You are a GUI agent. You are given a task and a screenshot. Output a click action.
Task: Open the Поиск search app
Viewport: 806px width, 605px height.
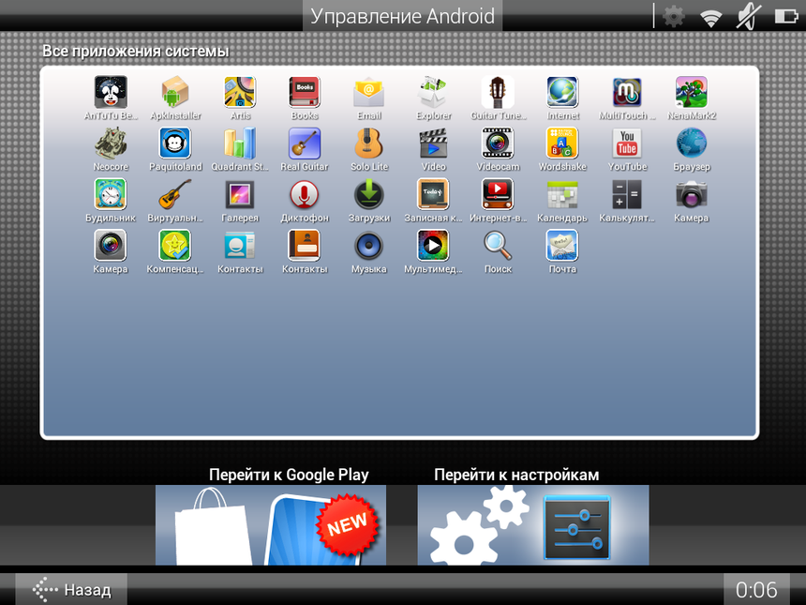point(498,246)
